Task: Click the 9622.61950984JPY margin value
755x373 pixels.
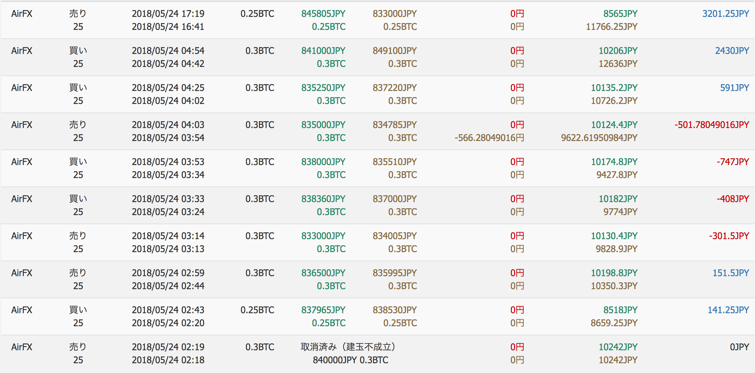Action: tap(599, 138)
